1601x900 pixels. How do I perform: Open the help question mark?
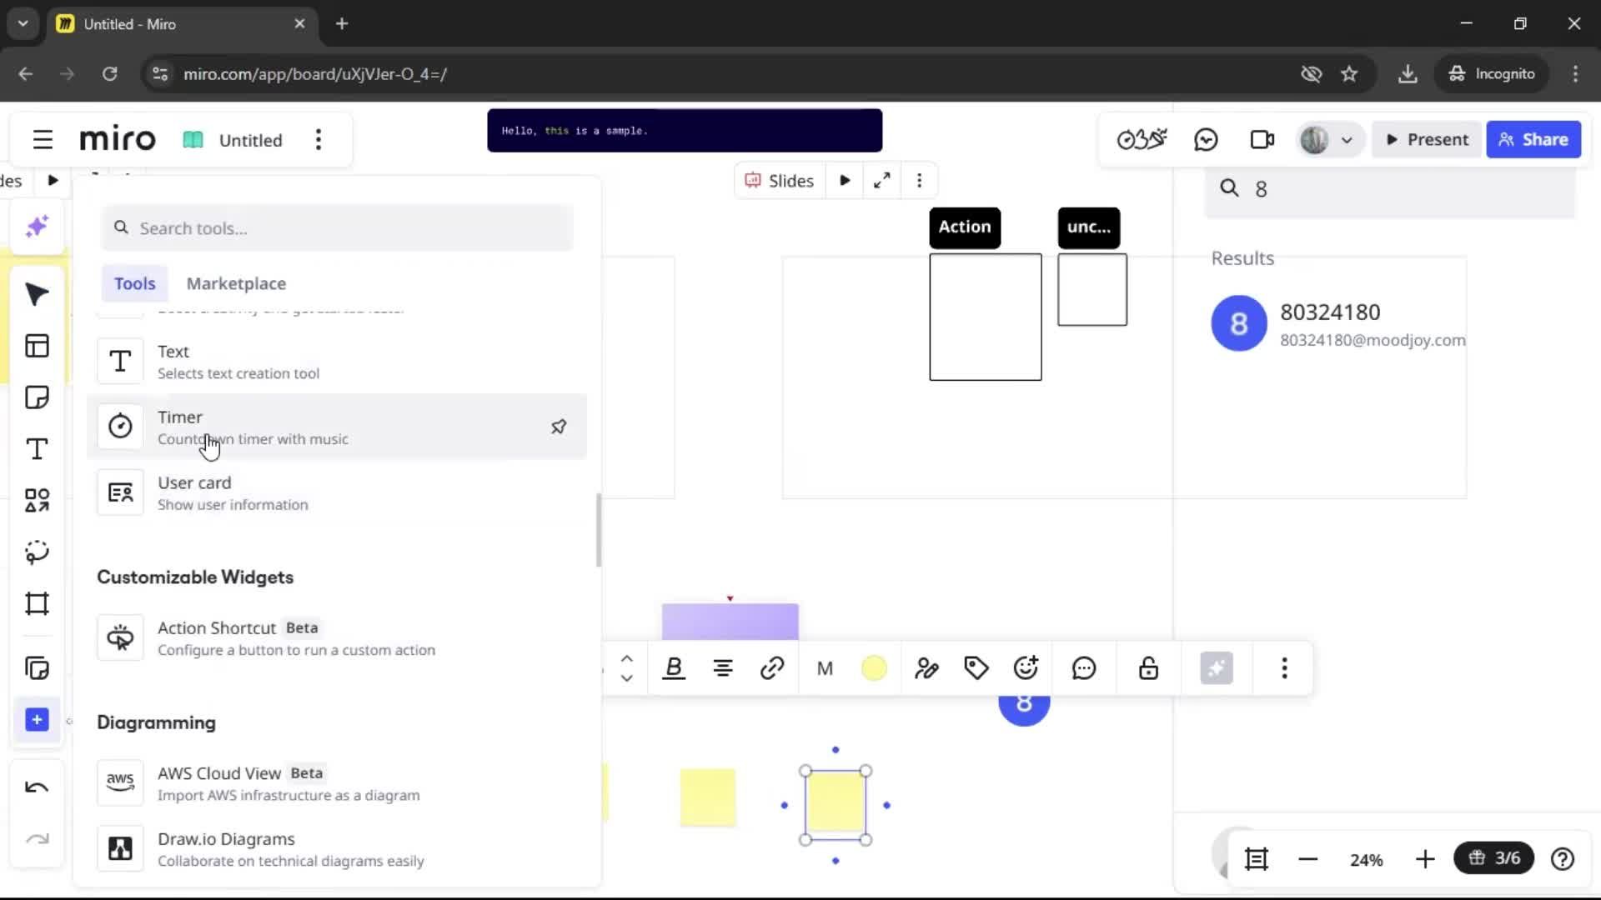point(1563,858)
